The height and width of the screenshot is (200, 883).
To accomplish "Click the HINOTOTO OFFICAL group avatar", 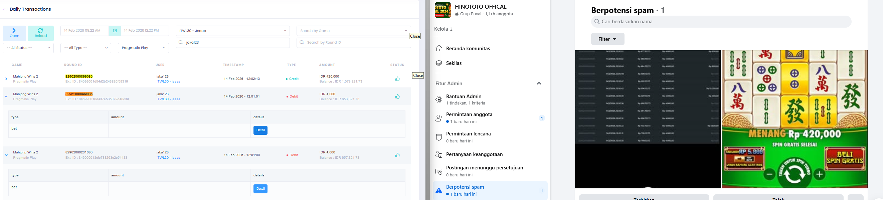I will pos(443,10).
